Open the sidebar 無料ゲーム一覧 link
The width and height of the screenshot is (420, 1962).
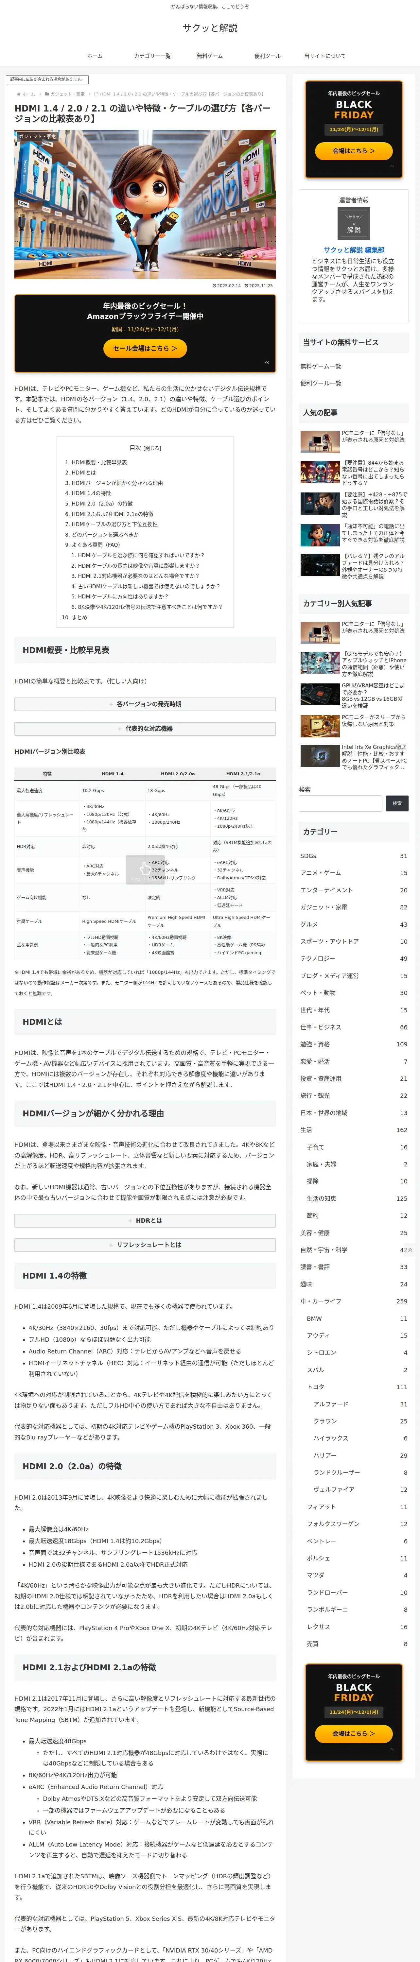321,366
